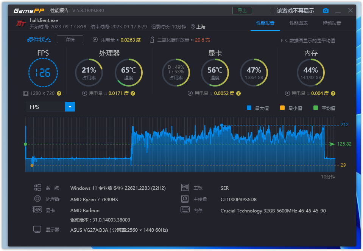363x251 pixels.
Task: Click the 主板 motherboard icon
Action: coord(185,187)
